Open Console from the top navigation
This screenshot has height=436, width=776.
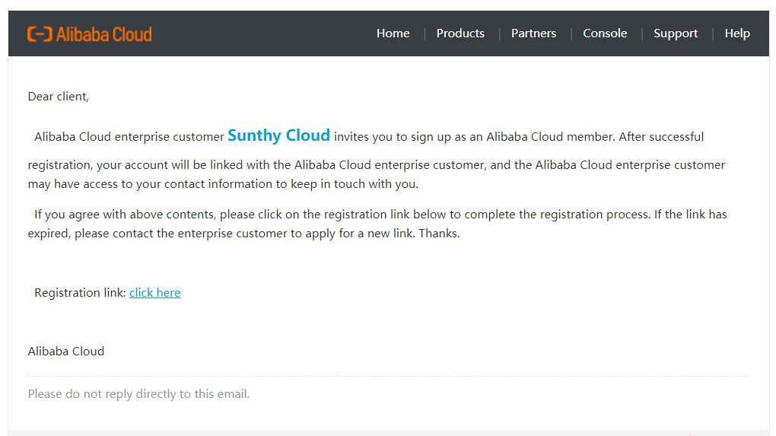click(605, 33)
